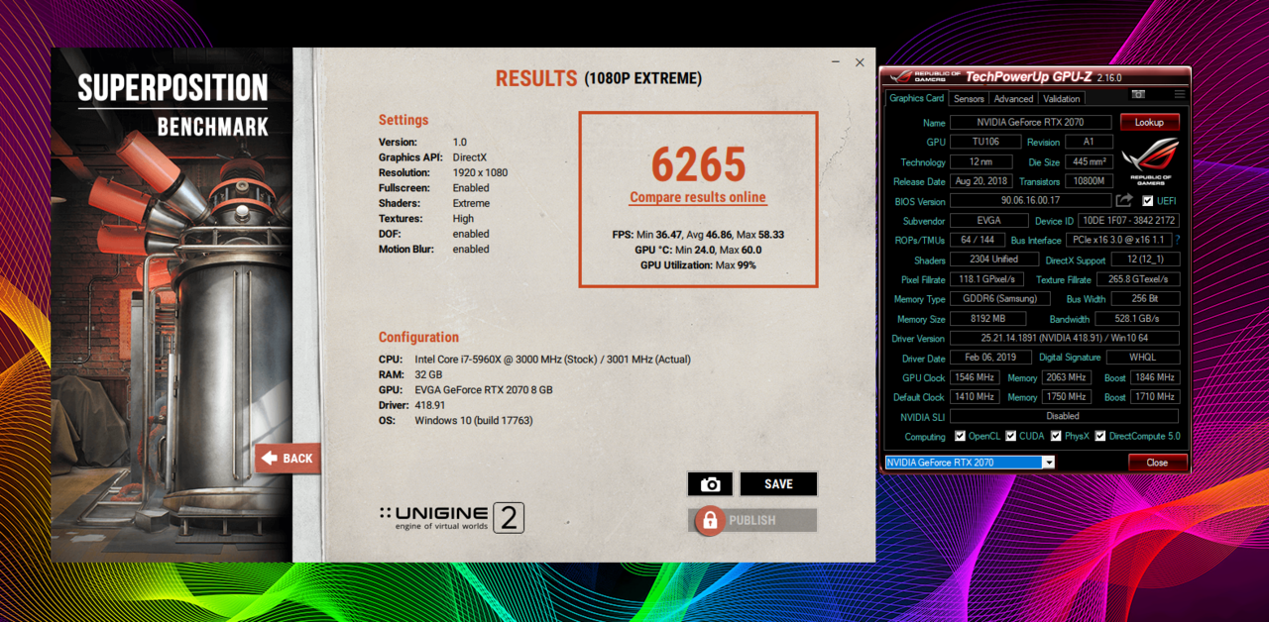Switch to the Graphics Card tab
This screenshot has width=1269, height=622.
(x=916, y=98)
